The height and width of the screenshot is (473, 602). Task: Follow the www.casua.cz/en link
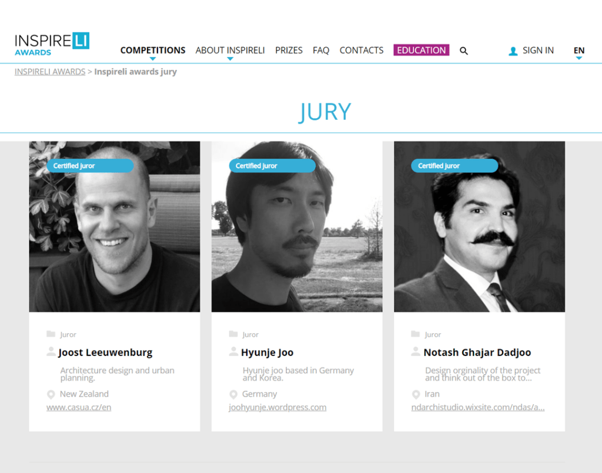[x=79, y=407]
